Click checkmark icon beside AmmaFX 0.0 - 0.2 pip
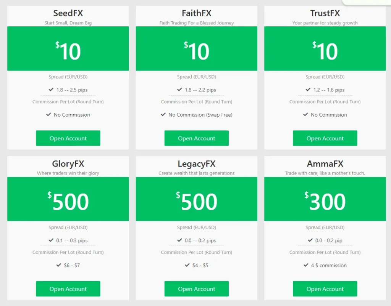Viewport: 391px width, 306px height. coord(310,240)
